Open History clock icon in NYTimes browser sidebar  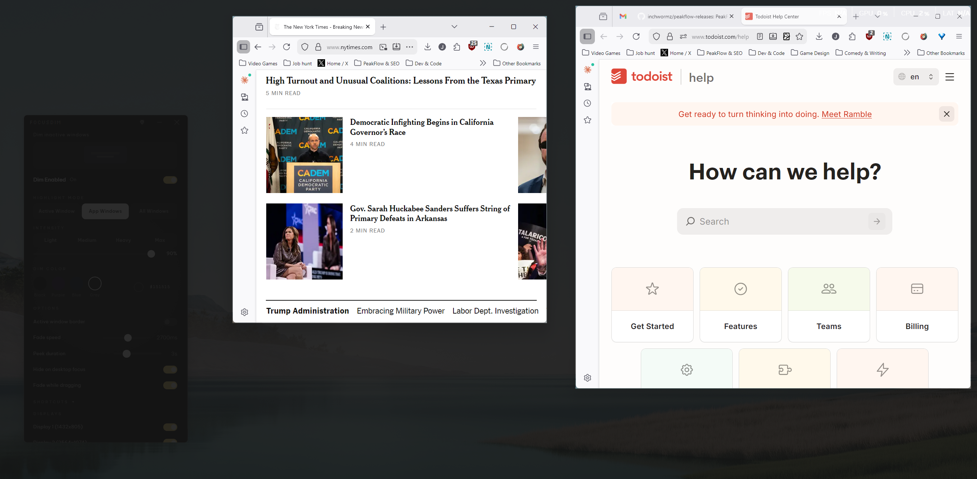[245, 114]
